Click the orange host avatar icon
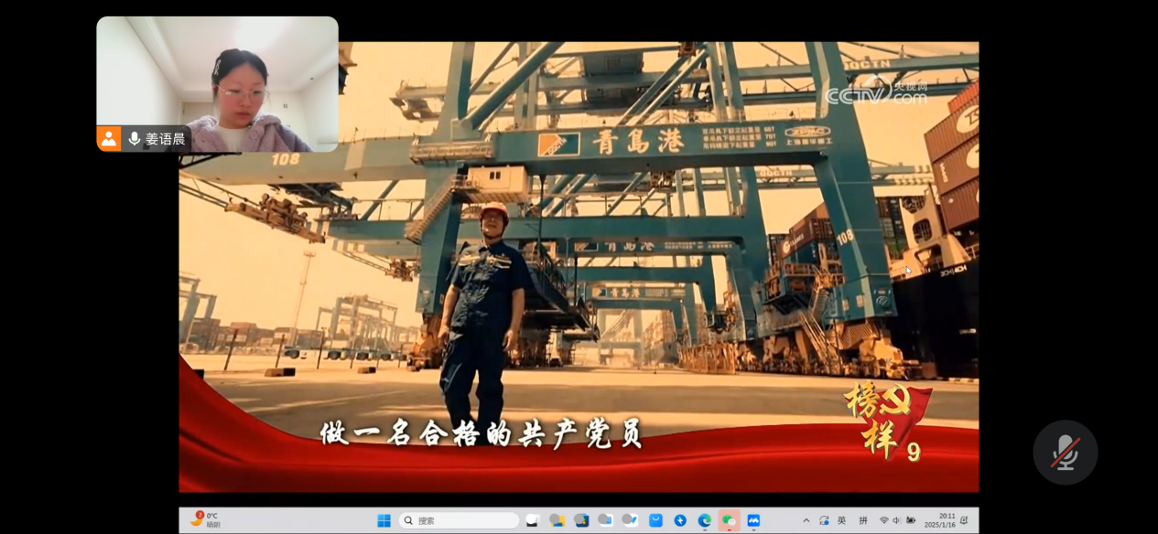The width and height of the screenshot is (1158, 534). point(109,139)
